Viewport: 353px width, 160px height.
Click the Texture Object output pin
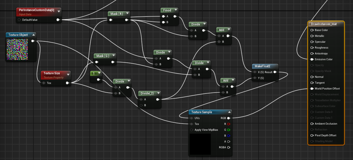pyautogui.click(x=33, y=41)
